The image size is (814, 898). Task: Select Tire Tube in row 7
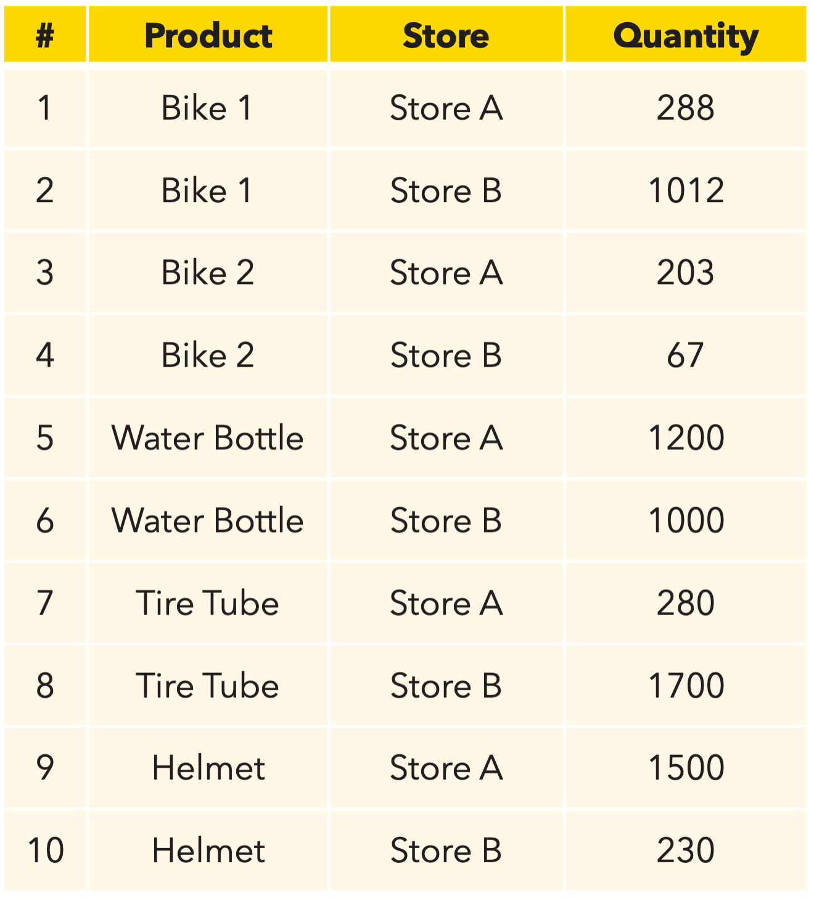(x=208, y=603)
